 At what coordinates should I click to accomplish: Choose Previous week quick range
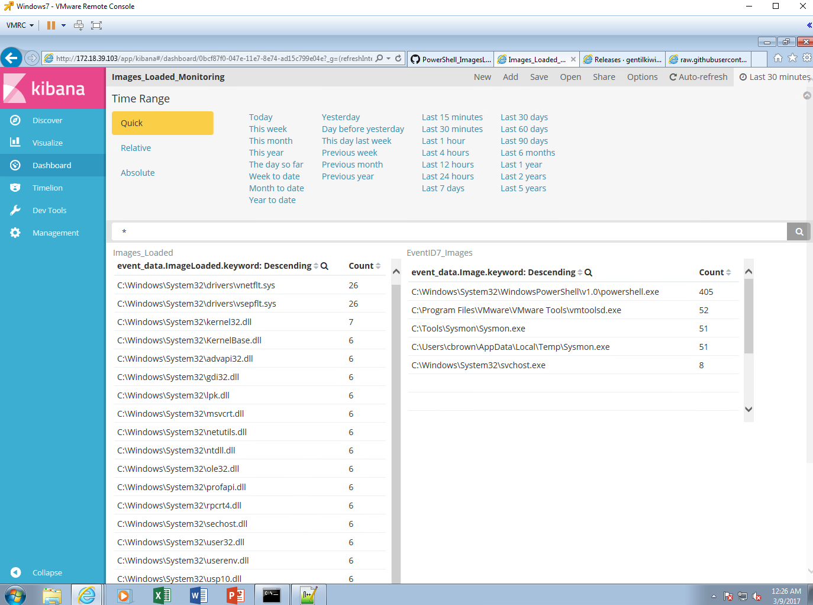pos(350,153)
